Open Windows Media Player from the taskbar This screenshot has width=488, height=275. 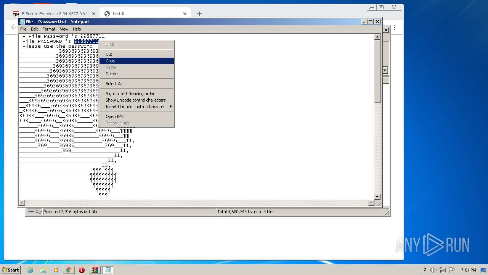pyautogui.click(x=56, y=270)
